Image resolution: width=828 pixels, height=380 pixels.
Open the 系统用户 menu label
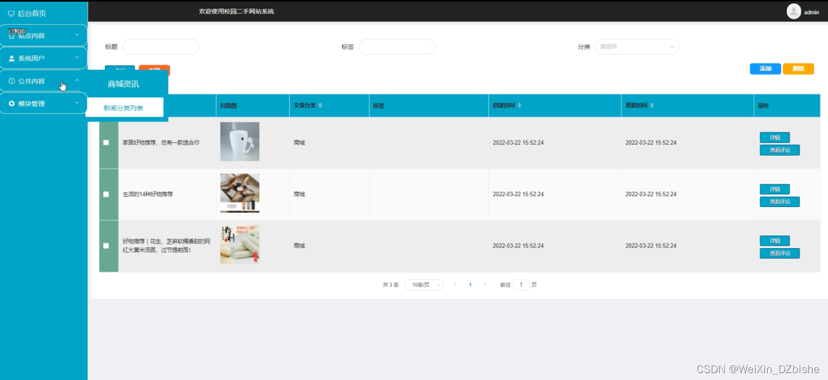31,58
